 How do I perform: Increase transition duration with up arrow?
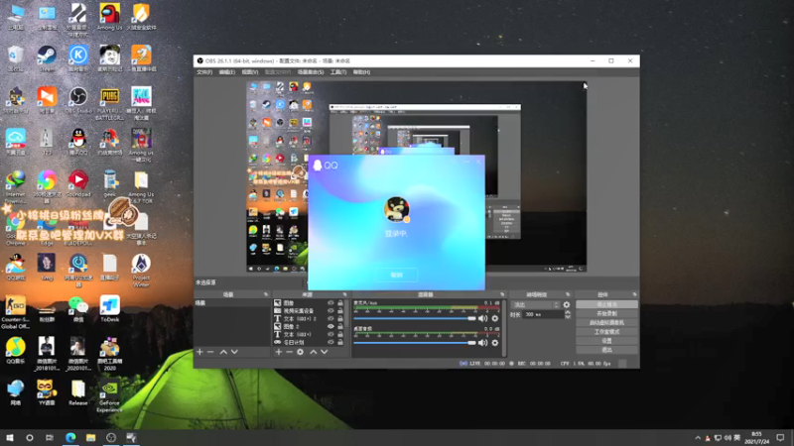click(x=568, y=312)
